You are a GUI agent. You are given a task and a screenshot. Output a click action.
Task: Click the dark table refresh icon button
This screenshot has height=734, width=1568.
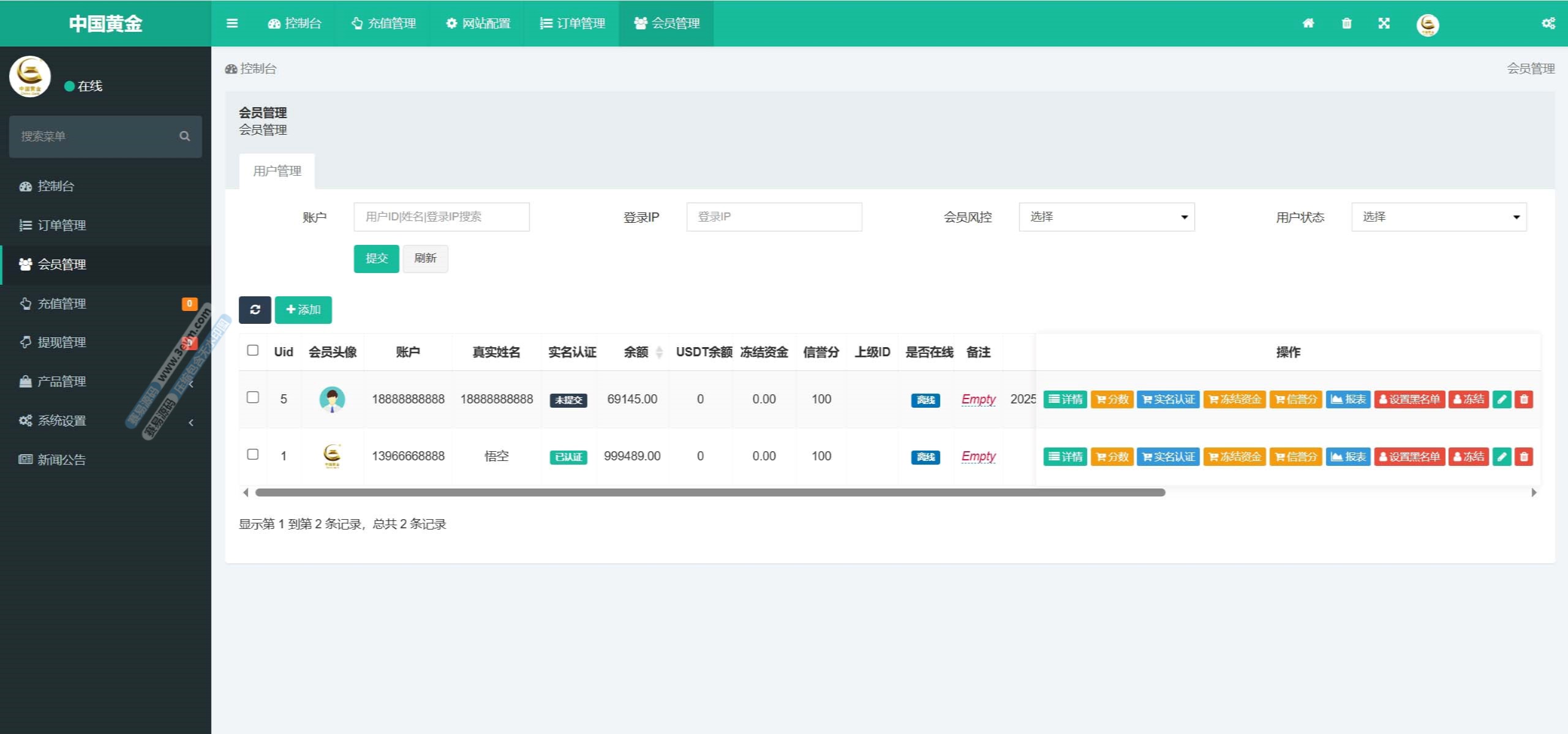(x=255, y=310)
